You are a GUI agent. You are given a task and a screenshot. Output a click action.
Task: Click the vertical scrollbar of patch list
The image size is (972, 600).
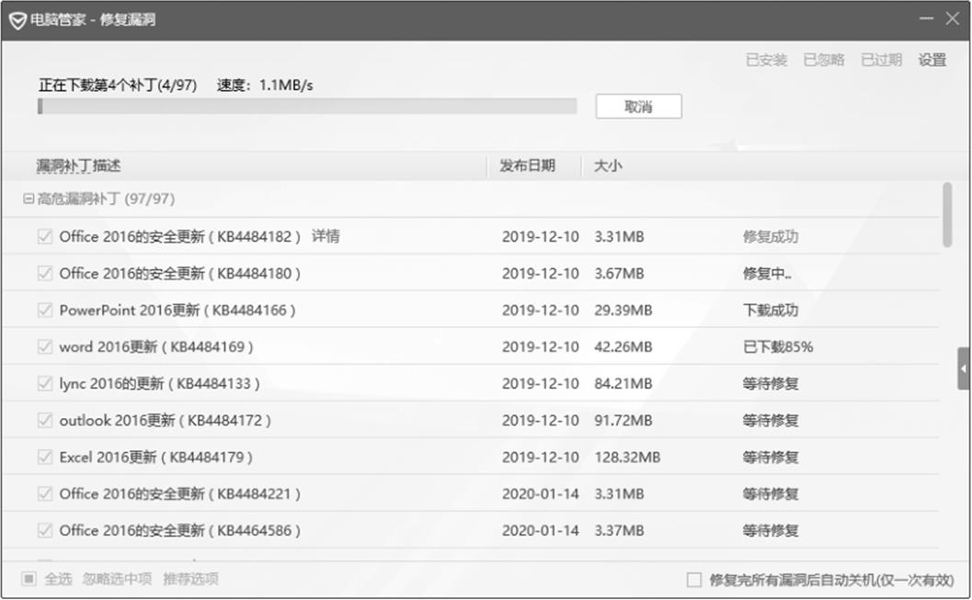point(947,215)
